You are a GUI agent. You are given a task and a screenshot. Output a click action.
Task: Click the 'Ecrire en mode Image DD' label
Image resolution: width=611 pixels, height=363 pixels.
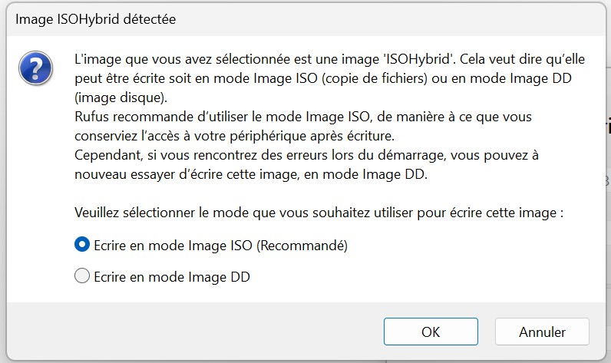[x=172, y=277]
